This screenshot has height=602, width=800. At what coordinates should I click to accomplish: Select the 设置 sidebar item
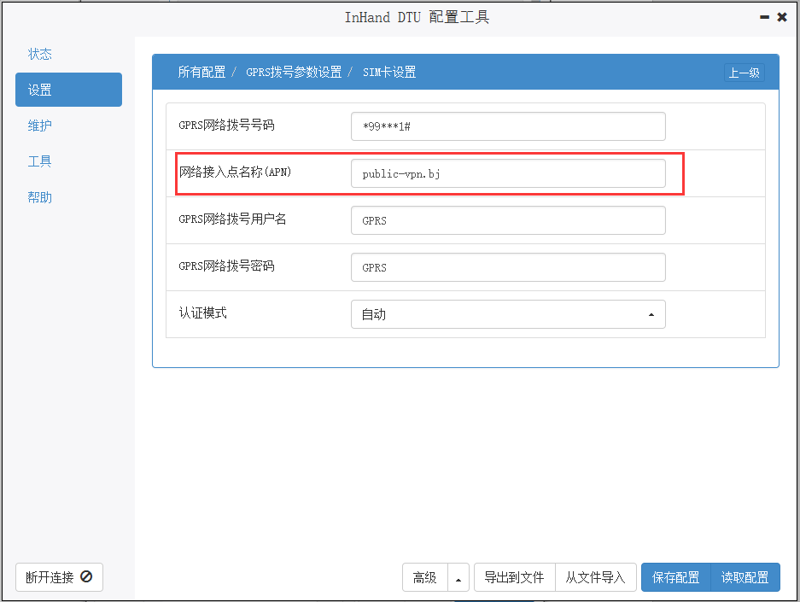tap(68, 90)
